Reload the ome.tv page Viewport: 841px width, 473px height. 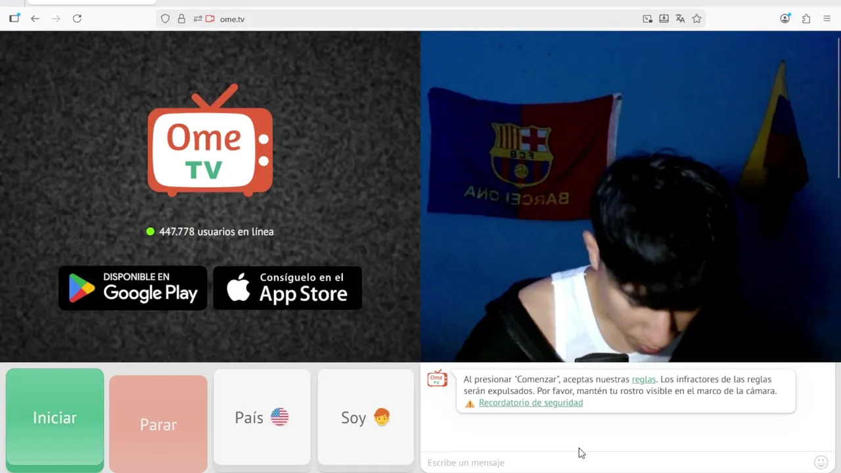77,18
